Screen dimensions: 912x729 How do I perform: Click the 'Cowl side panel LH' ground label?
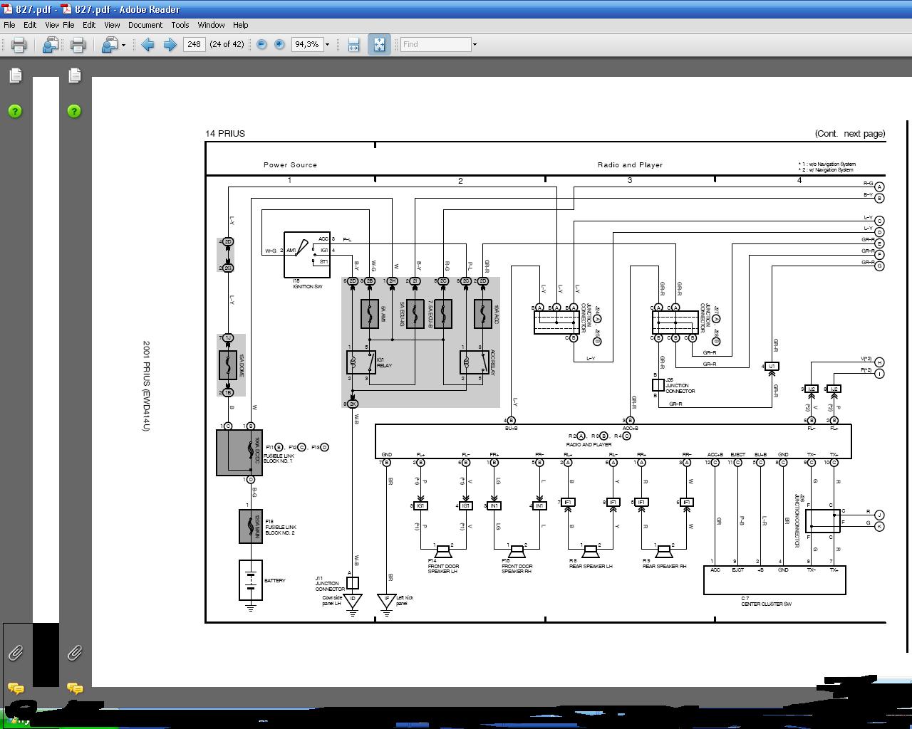pyautogui.click(x=333, y=601)
